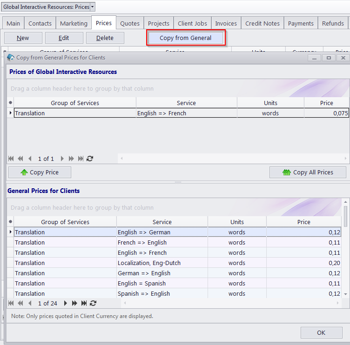Click the asterisk selector of upper grid
This screenshot has width=350, height=345.
(x=10, y=103)
